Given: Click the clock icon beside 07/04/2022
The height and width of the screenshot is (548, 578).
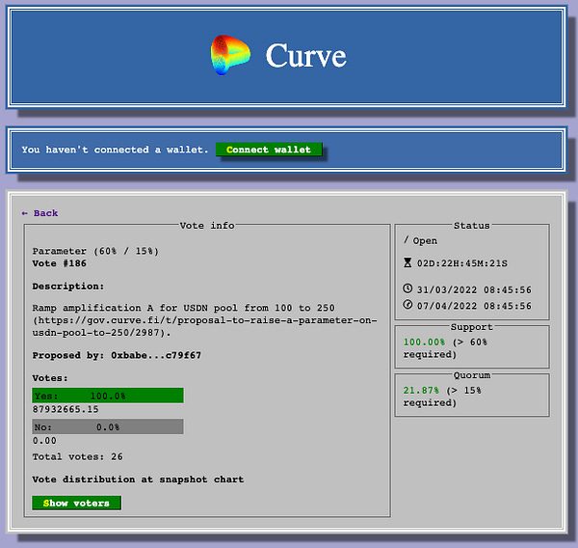Looking at the screenshot, I should (407, 305).
